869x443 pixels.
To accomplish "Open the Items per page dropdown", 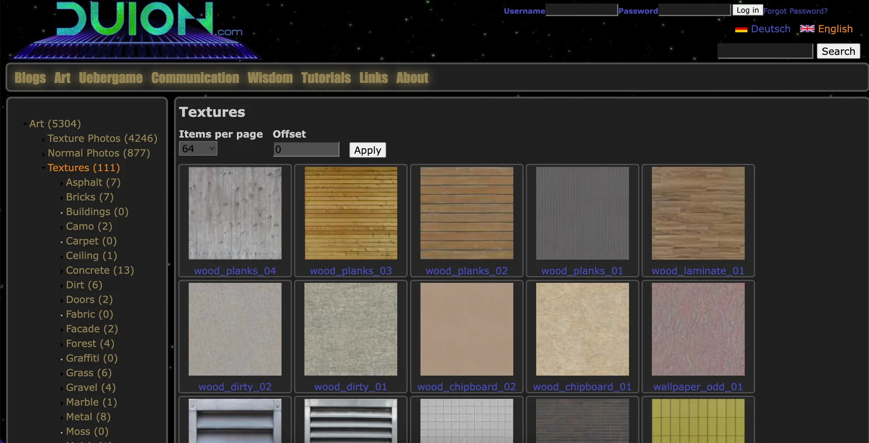I will 198,149.
